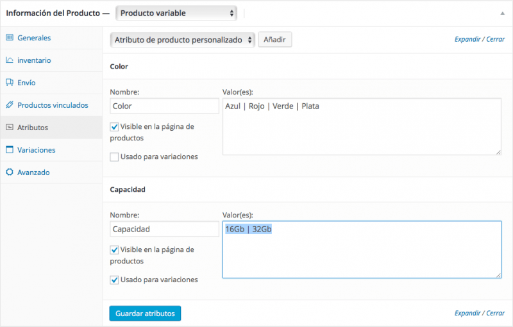Viewport: 513px width, 327px height.
Task: Open Atributo de producto personalizado dropdown
Action: click(183, 40)
